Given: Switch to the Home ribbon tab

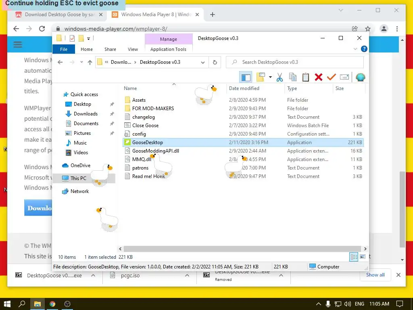Looking at the screenshot, I should pyautogui.click(x=87, y=49).
